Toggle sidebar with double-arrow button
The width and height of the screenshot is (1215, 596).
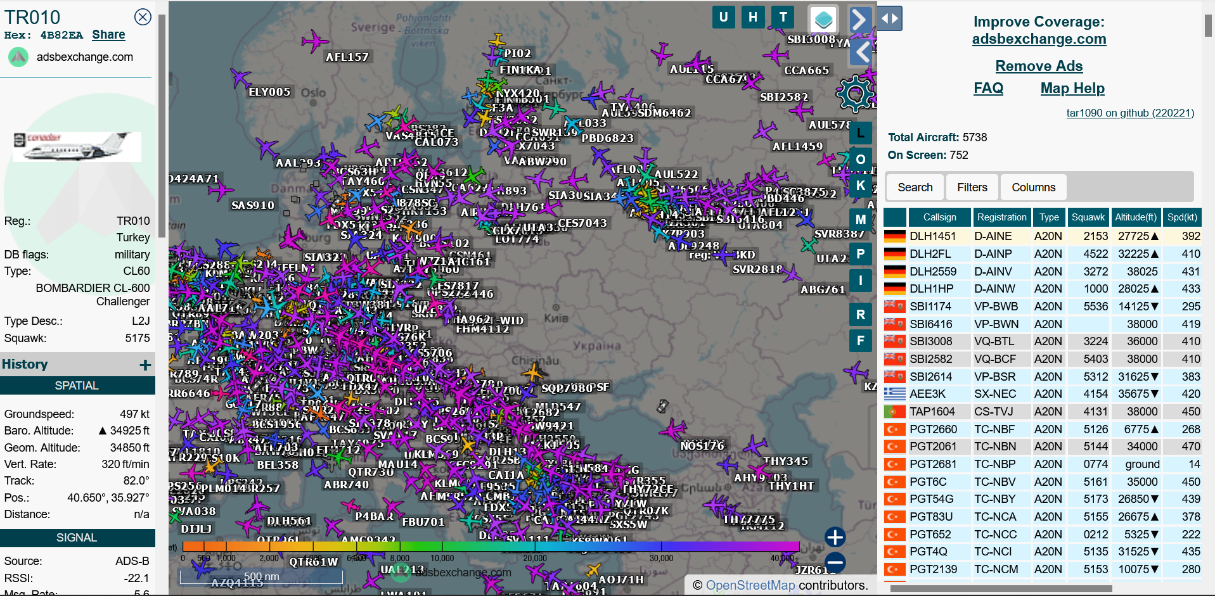click(890, 18)
